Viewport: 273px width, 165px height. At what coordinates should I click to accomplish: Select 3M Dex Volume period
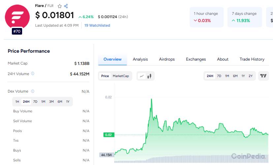51,101
